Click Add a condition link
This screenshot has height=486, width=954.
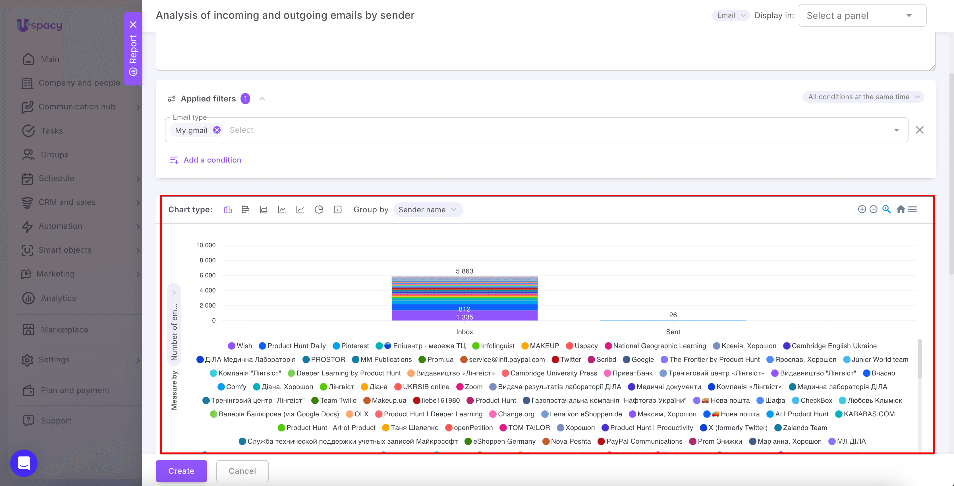tap(206, 160)
